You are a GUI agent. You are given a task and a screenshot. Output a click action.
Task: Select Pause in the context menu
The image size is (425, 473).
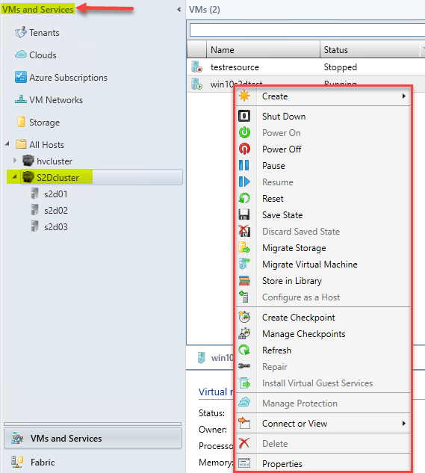(x=323, y=166)
